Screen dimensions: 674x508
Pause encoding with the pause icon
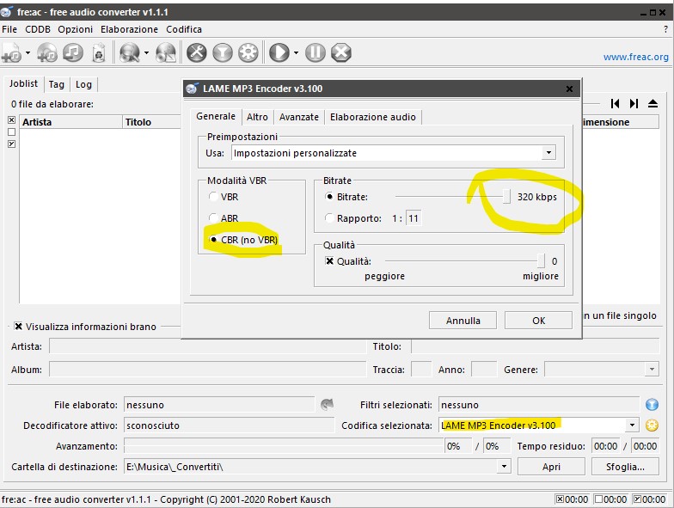click(x=316, y=53)
